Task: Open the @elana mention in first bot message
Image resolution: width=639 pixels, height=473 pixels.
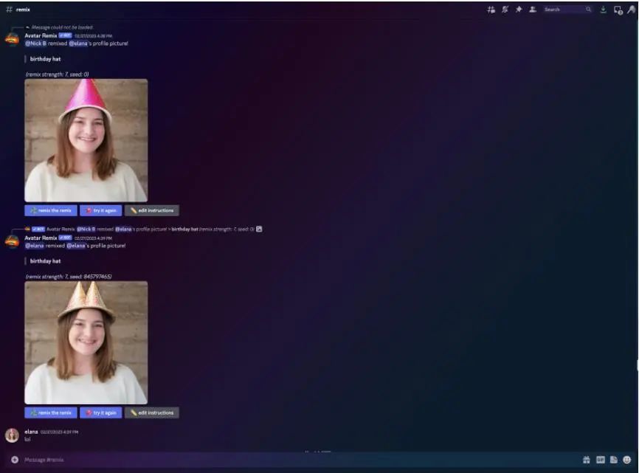Action: point(78,44)
